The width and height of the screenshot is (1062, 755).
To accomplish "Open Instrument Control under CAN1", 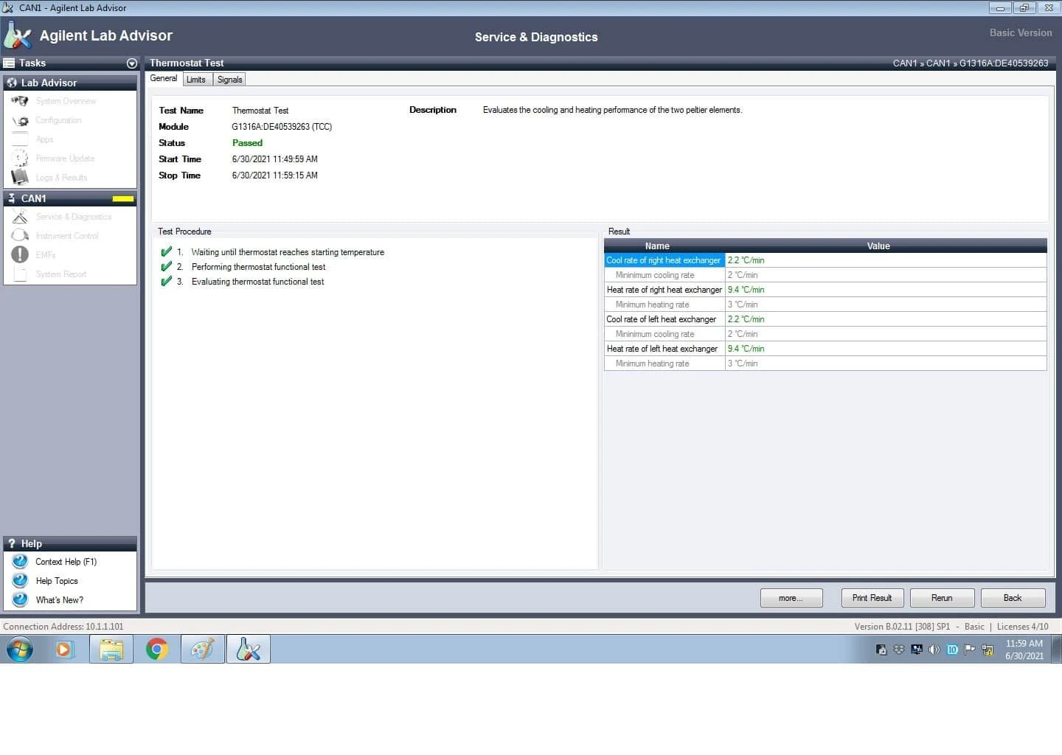I will (x=67, y=236).
